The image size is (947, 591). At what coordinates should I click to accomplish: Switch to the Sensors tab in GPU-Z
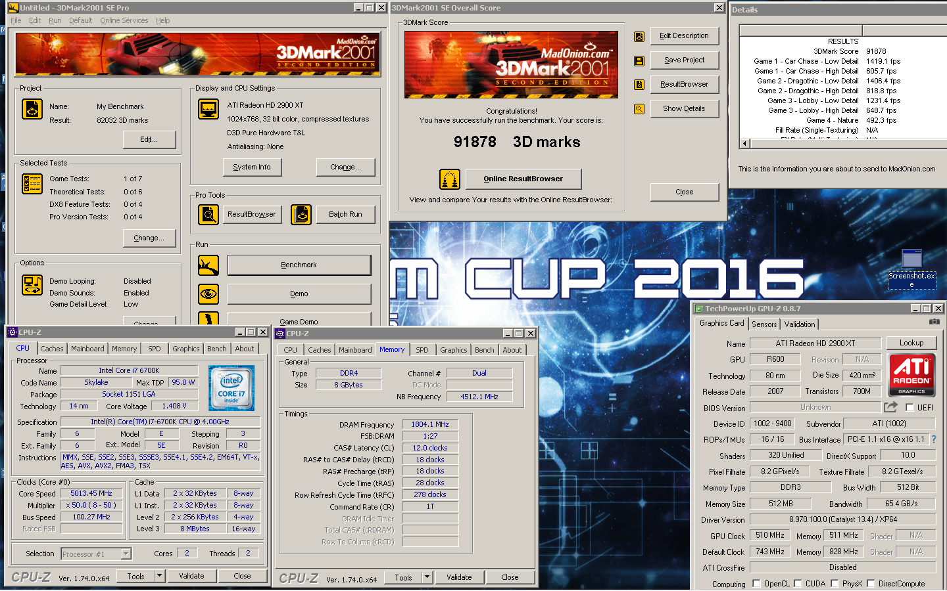click(764, 324)
